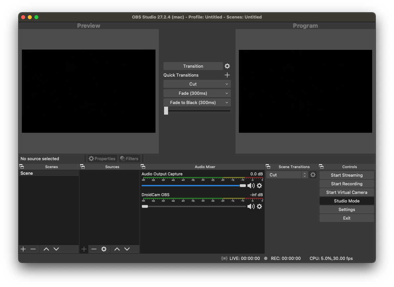394x287 pixels.
Task: Move scene up with arrow icon
Action: click(x=46, y=249)
